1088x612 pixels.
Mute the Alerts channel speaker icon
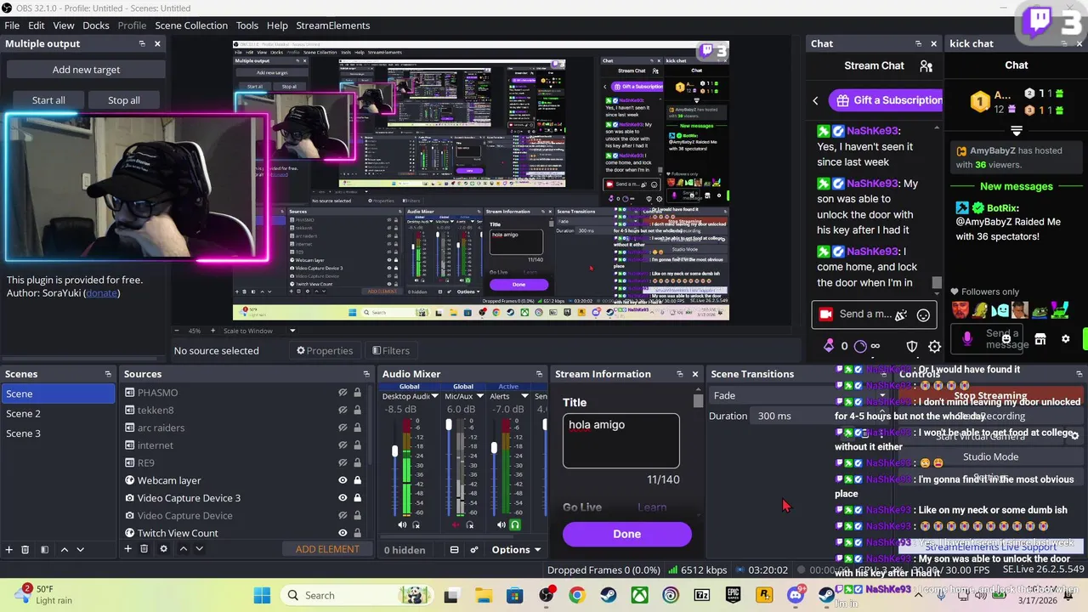pos(501,524)
